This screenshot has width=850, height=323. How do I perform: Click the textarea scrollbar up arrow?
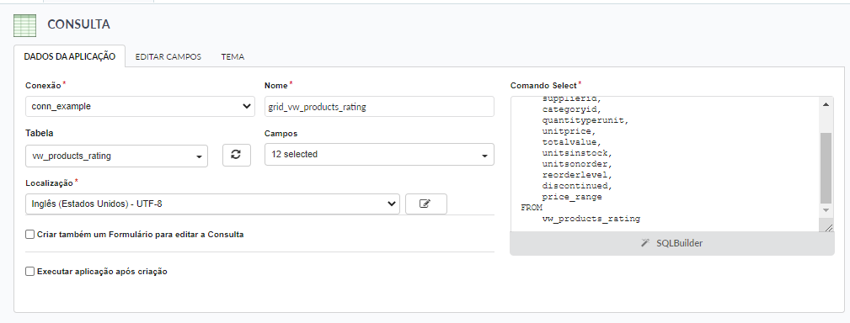[826, 104]
